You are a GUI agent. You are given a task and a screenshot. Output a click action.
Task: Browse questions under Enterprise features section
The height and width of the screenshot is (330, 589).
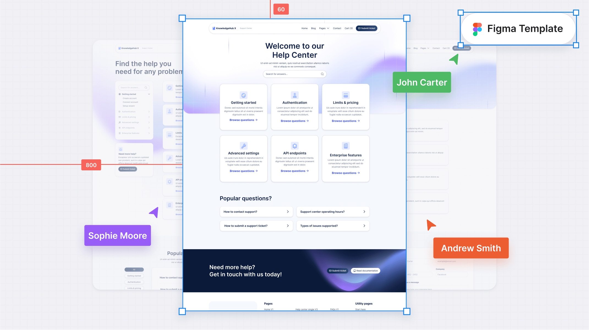tap(346, 173)
